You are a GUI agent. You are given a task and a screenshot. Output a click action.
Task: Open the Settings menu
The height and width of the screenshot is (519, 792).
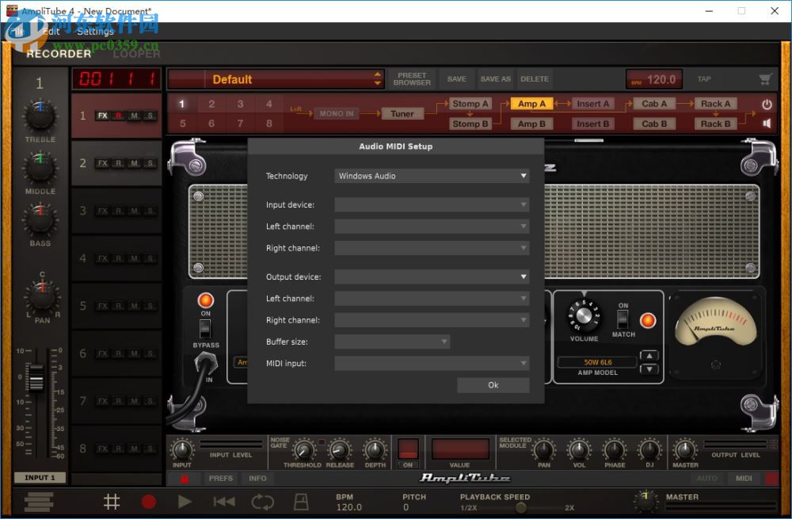click(x=95, y=32)
